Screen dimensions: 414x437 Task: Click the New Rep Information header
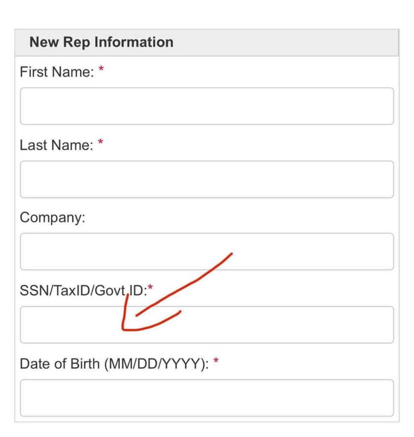tap(102, 42)
